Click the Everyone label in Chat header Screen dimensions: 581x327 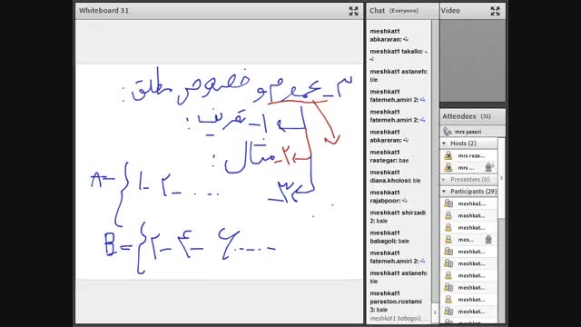404,11
